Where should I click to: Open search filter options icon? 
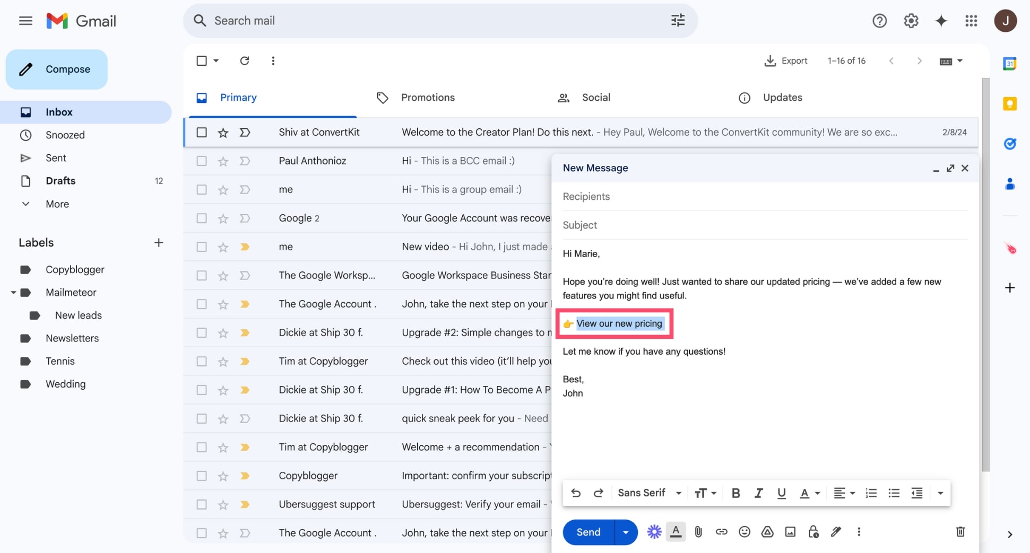click(678, 21)
